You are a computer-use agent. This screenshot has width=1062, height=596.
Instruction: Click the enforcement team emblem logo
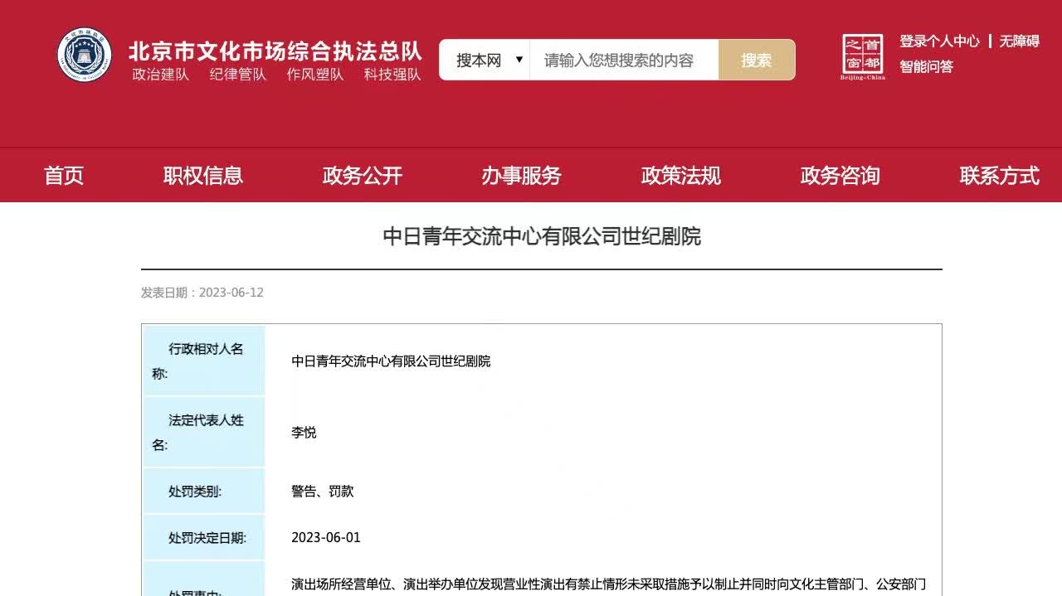click(85, 56)
